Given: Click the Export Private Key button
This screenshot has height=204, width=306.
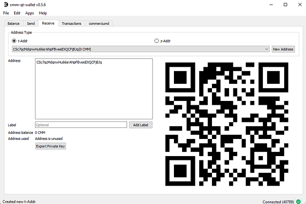Looking at the screenshot, I should click(x=50, y=146).
